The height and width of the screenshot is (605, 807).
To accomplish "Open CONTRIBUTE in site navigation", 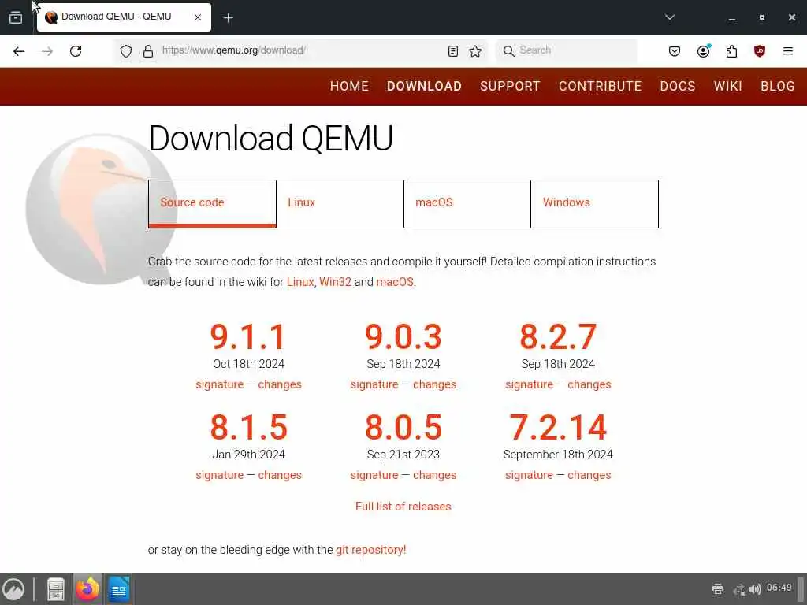I will pos(600,86).
